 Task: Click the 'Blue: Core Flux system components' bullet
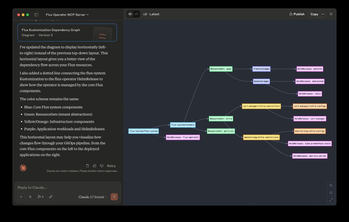(x=53, y=107)
